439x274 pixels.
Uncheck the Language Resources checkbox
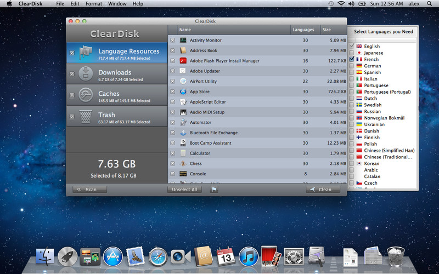click(x=72, y=53)
